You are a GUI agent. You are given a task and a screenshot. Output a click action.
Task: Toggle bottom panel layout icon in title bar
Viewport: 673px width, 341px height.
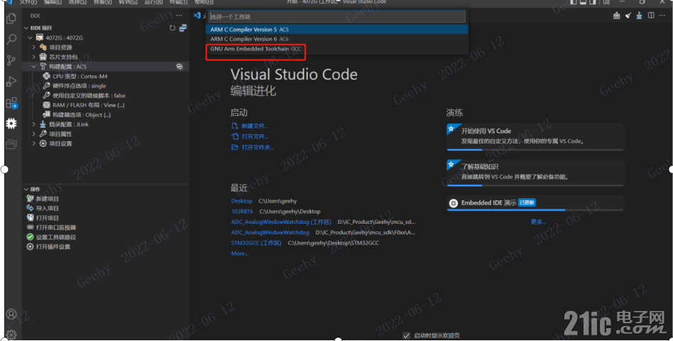click(584, 1)
